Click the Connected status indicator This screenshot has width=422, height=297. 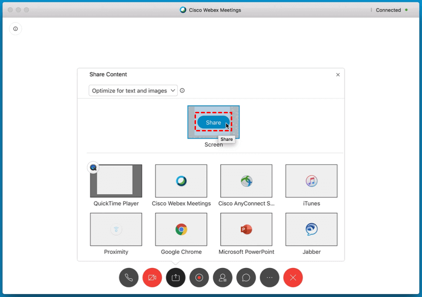point(391,10)
